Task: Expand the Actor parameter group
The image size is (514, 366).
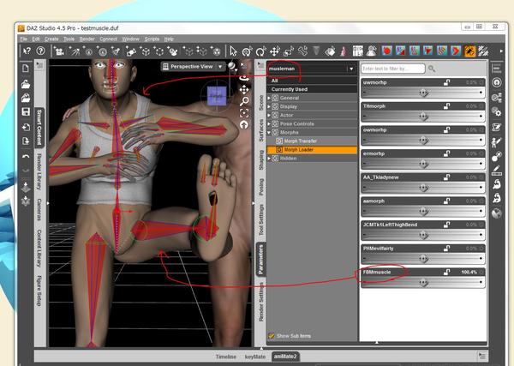Action: (269, 115)
